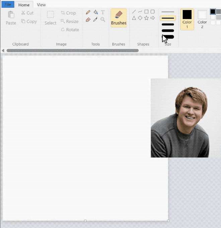Select Color 2 swatch
Viewport: 221px width, 228px height.
tap(202, 19)
